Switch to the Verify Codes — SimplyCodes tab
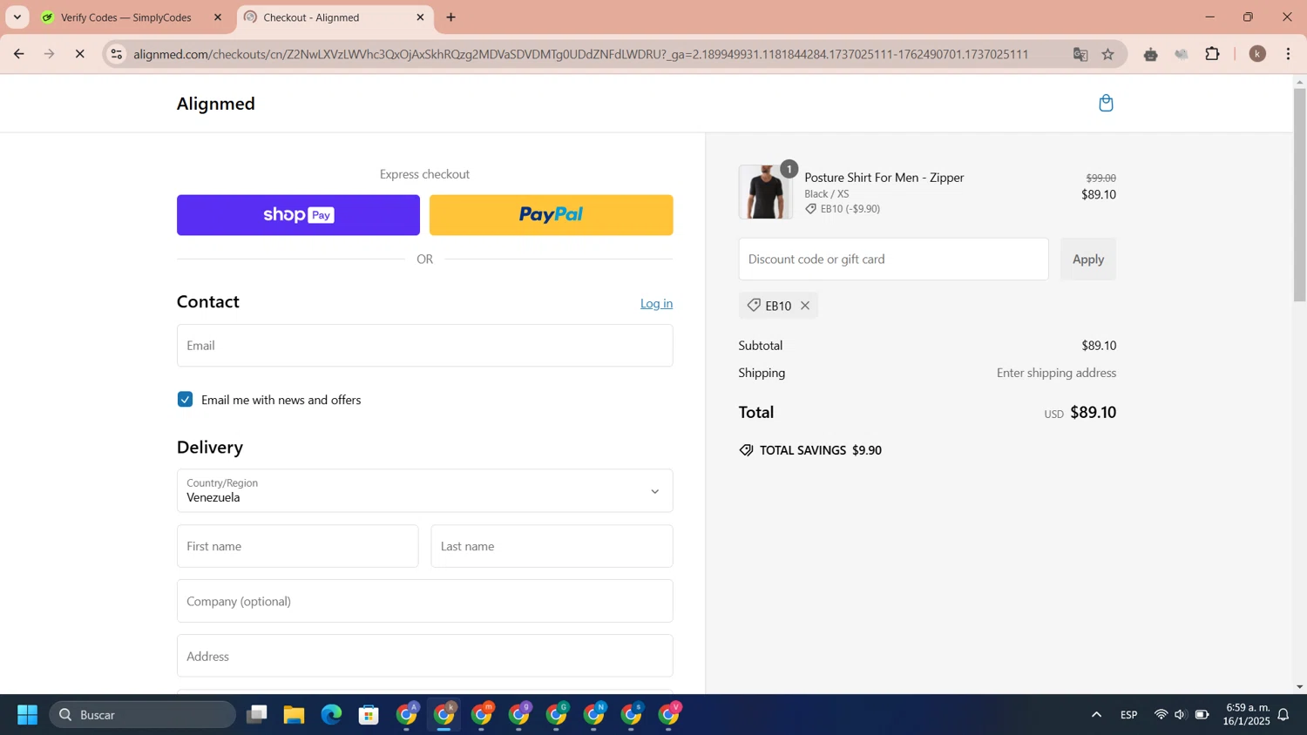The image size is (1307, 735). (x=126, y=17)
